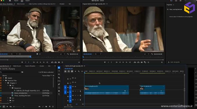Click Extract button in Program monitor
This screenshot has height=109, width=197.
pos(138,62)
